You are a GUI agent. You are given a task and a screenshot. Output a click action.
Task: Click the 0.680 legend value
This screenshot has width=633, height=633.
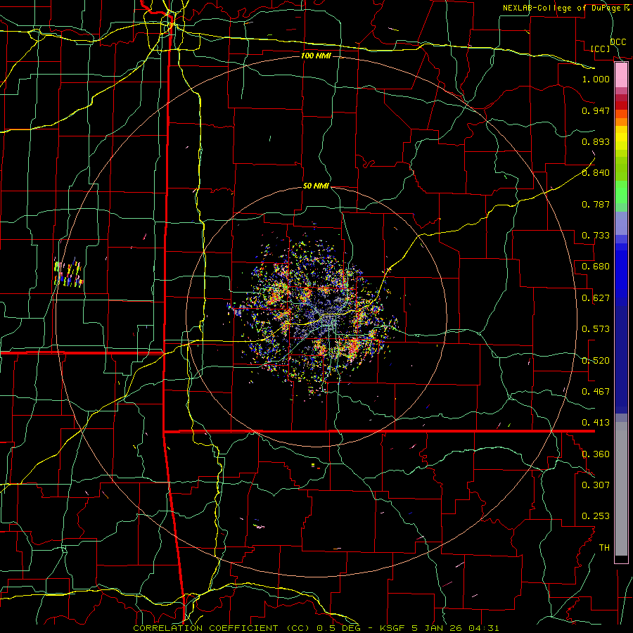(x=596, y=267)
